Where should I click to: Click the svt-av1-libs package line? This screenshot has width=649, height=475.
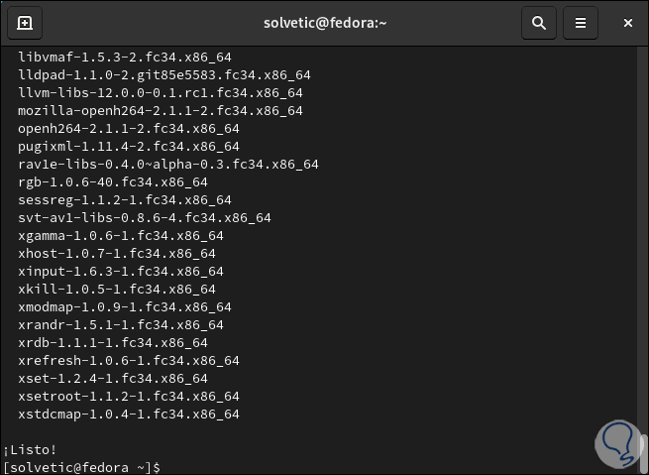pyautogui.click(x=144, y=217)
